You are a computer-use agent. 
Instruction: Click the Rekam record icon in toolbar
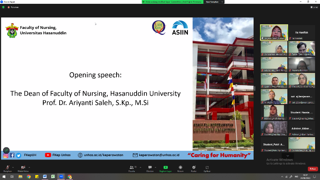180,168
